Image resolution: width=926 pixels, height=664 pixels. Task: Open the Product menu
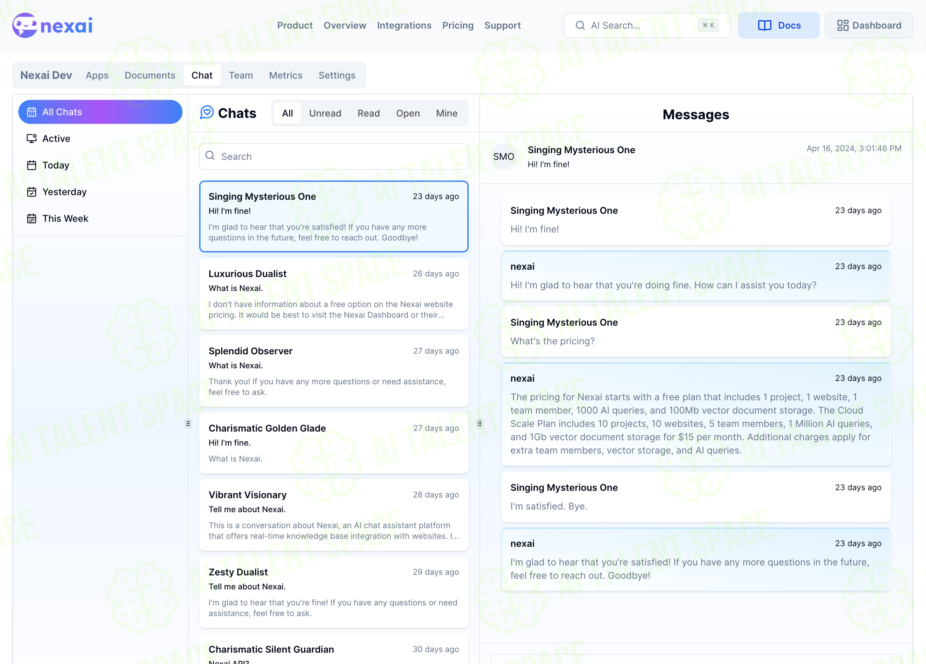[295, 25]
